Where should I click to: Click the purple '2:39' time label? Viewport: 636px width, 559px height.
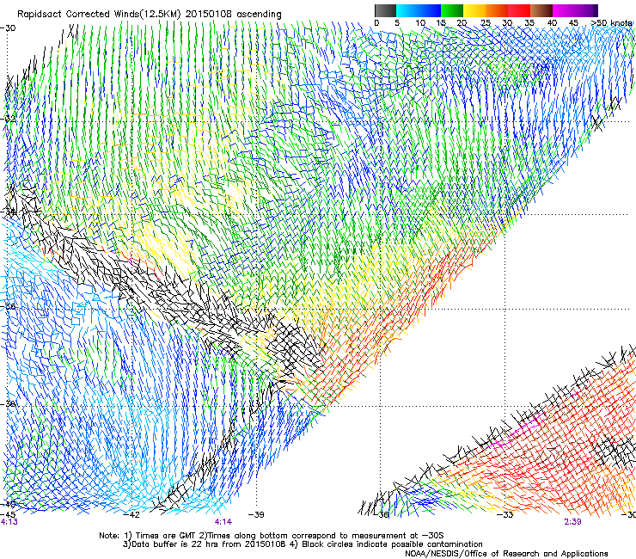point(572,522)
